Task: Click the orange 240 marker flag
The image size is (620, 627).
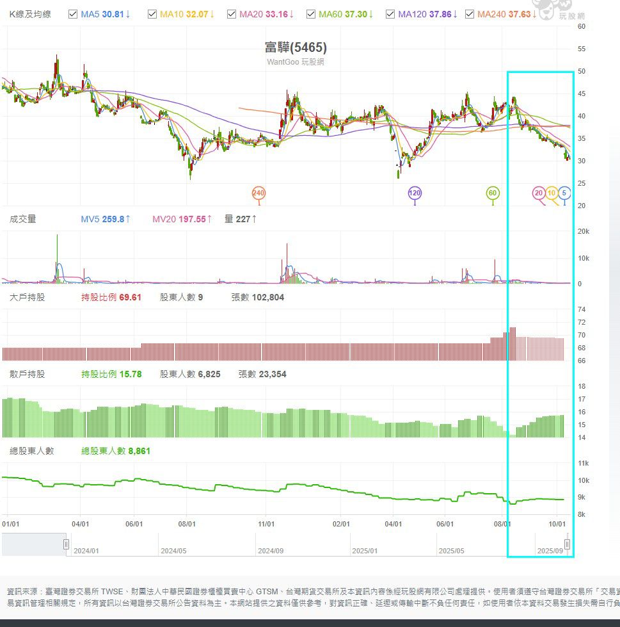Action: click(258, 193)
